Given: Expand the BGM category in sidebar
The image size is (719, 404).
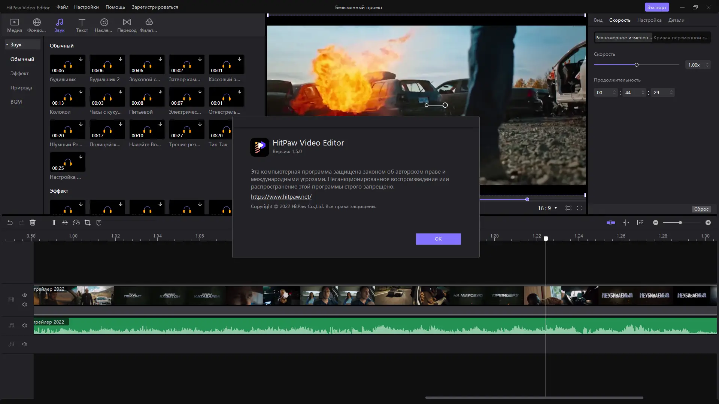Looking at the screenshot, I should [16, 101].
